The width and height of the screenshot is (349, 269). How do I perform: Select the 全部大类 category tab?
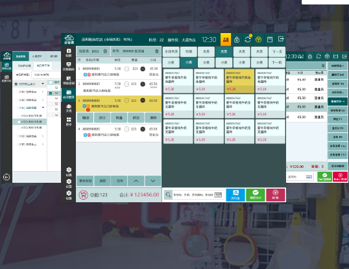171,52
